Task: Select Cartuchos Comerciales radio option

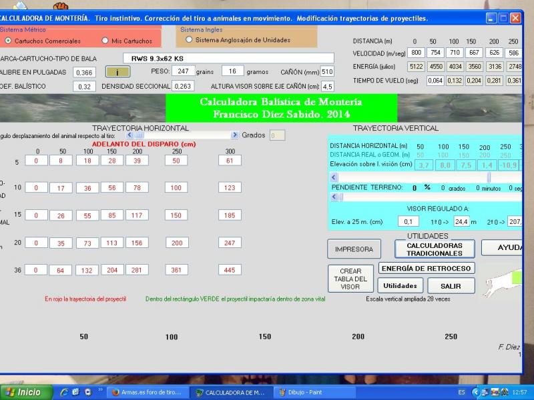Action: point(8,41)
